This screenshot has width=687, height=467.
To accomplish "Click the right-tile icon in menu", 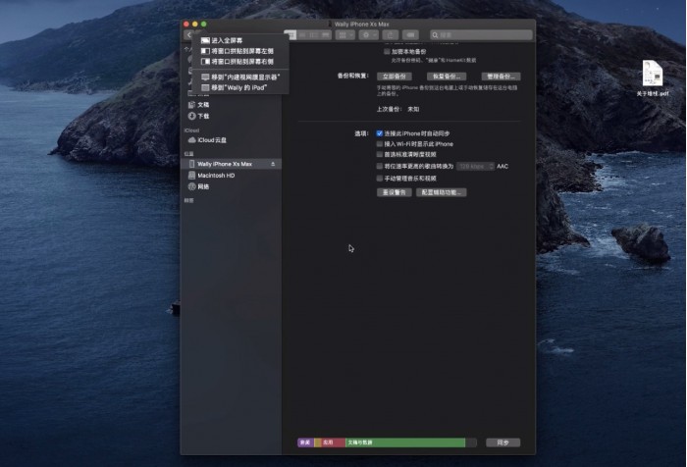I will pyautogui.click(x=205, y=62).
